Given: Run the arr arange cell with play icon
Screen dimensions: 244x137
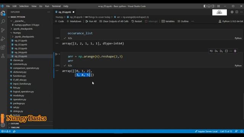Looking at the screenshot, I should click(x=56, y=54).
